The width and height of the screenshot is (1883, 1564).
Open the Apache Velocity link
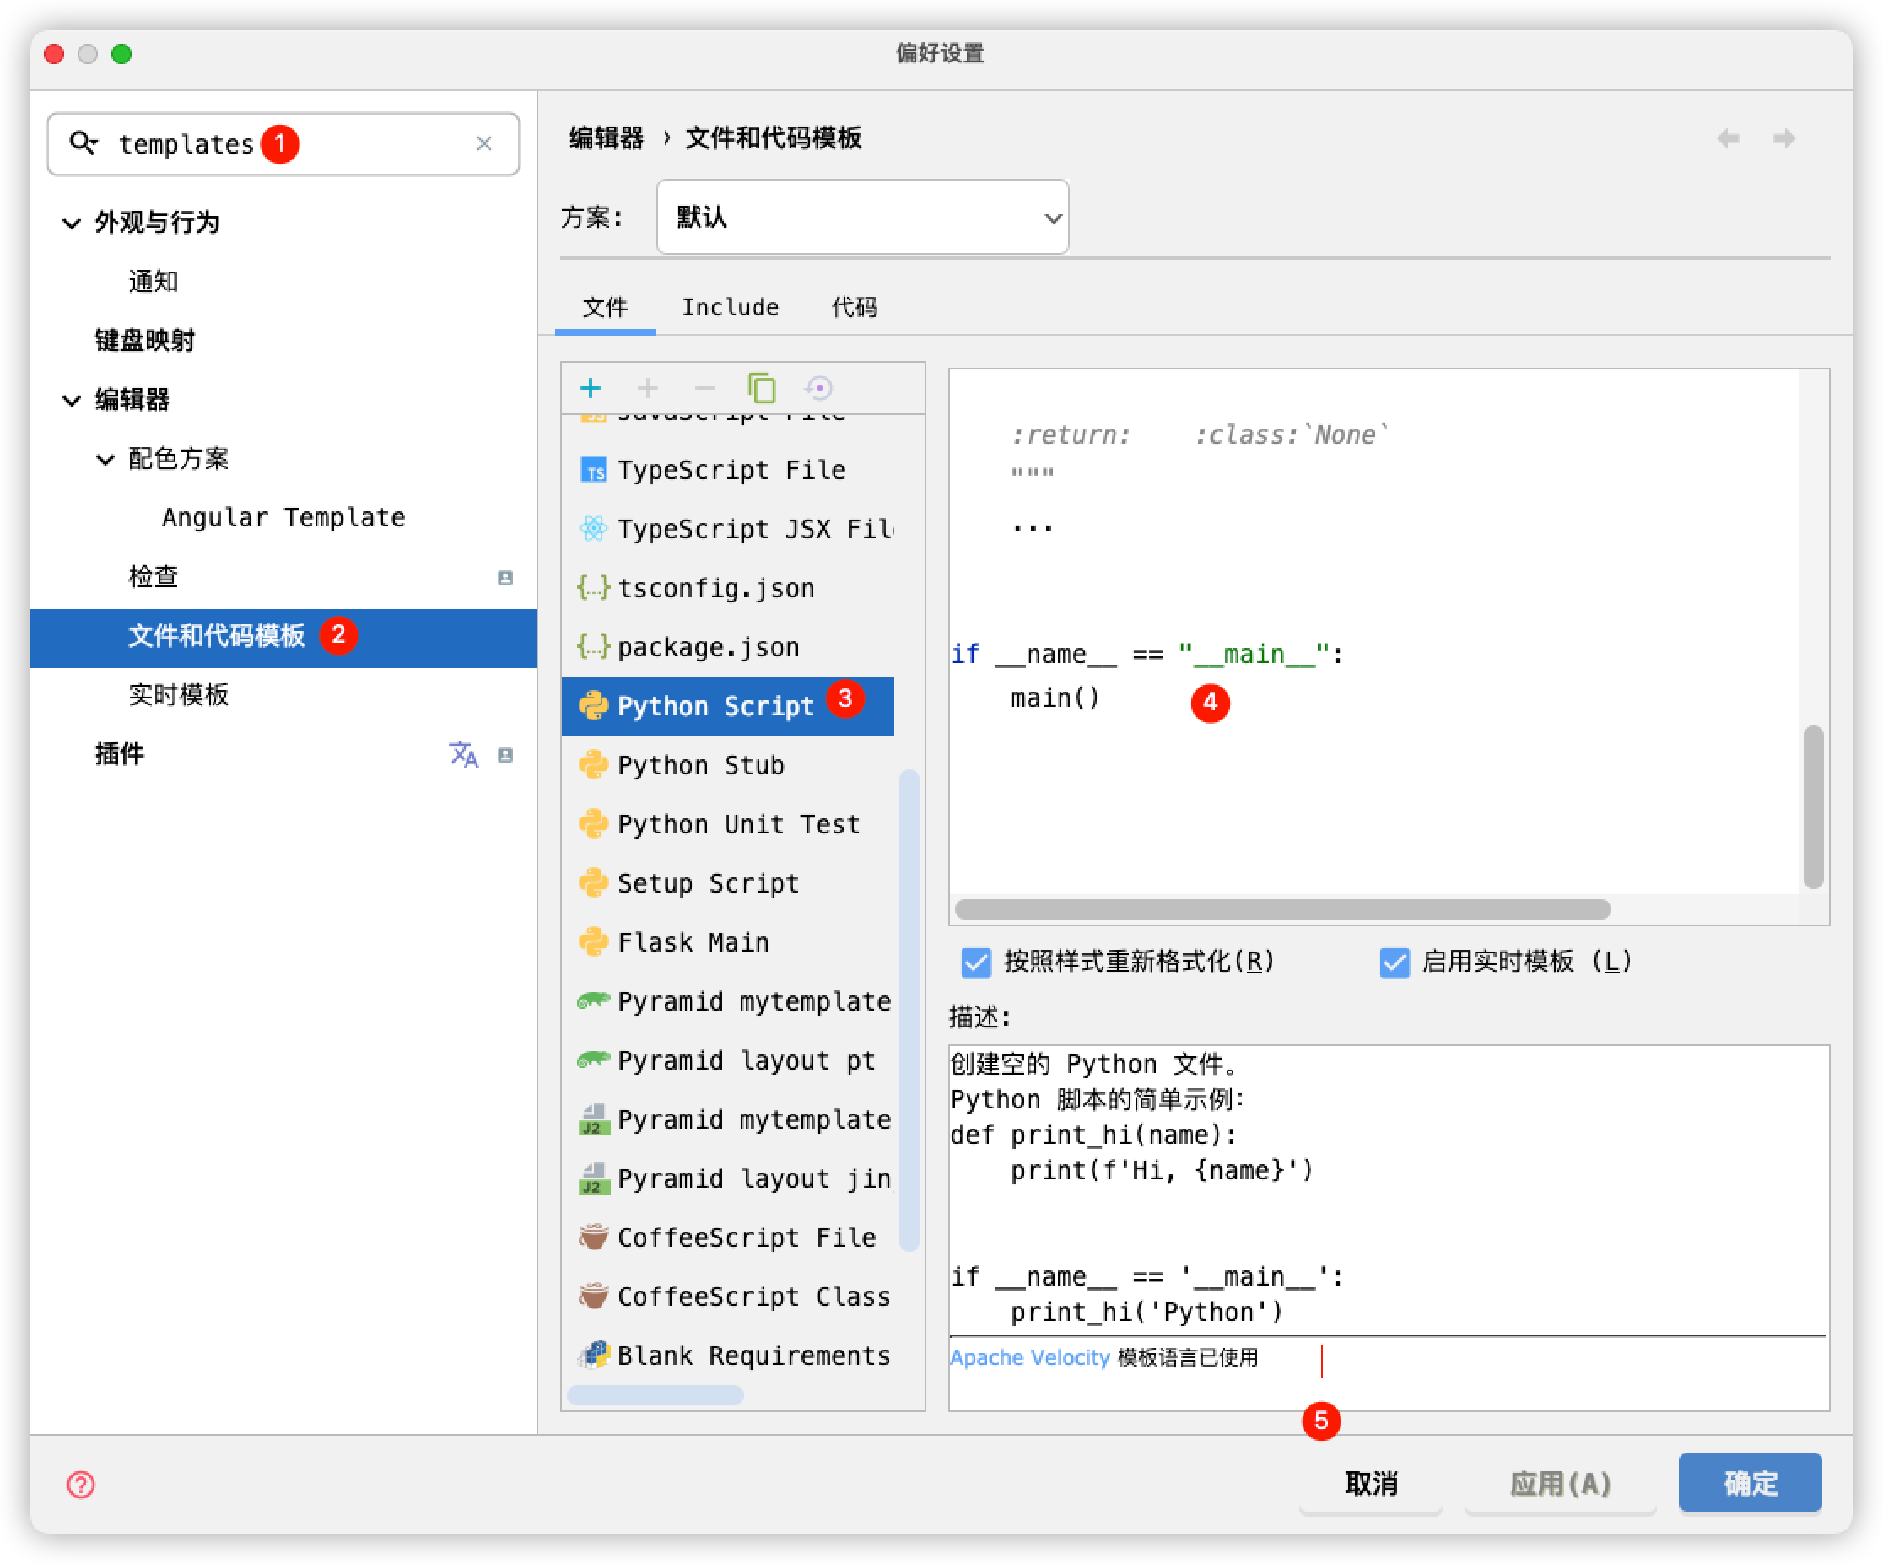tap(1029, 1357)
